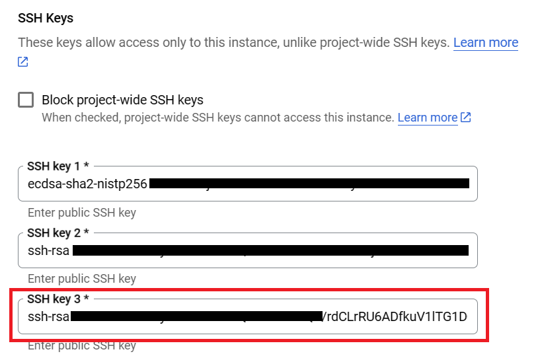Click the 'SSH key 2 *' field label
This screenshot has height=362, width=540.
[58, 233]
